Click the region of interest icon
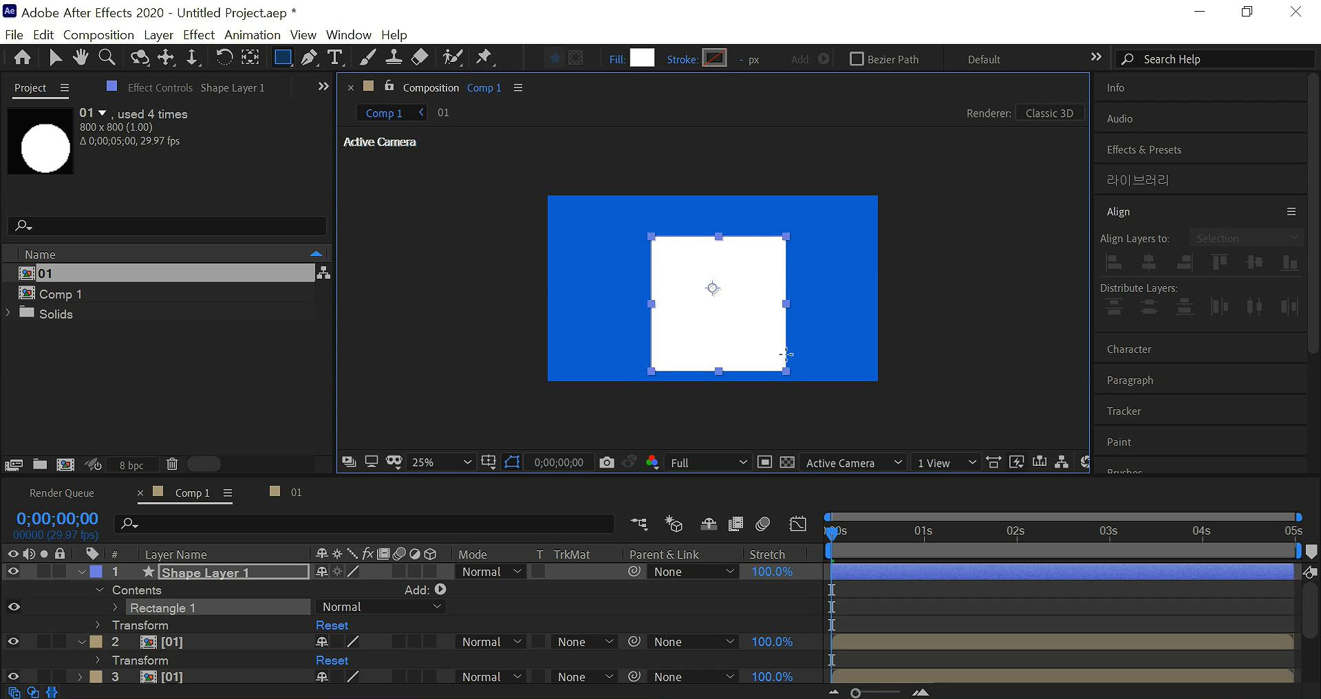This screenshot has height=699, width=1321. coord(764,462)
